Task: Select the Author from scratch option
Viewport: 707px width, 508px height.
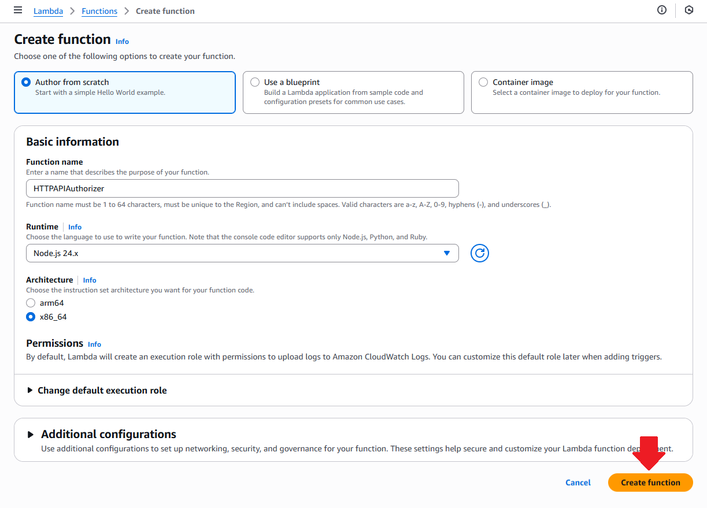Action: click(x=125, y=92)
